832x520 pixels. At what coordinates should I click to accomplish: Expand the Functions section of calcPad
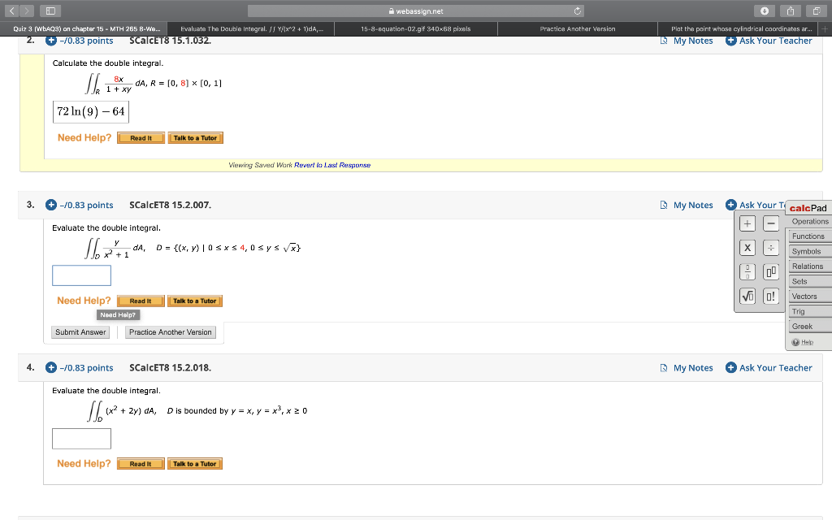coord(808,236)
